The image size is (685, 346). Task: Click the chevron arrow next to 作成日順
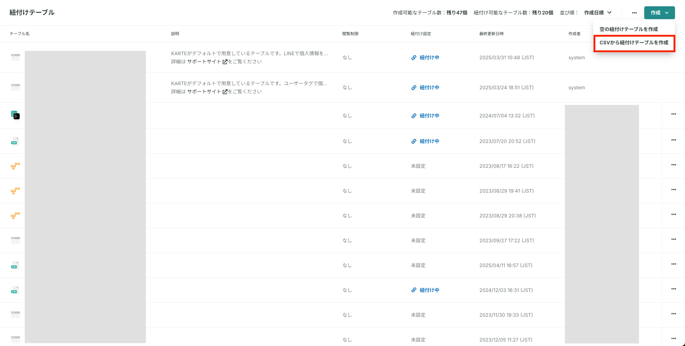coord(609,13)
